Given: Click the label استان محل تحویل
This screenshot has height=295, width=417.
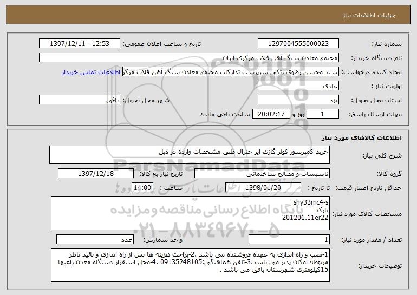Looking at the screenshot, I should click(x=376, y=101).
